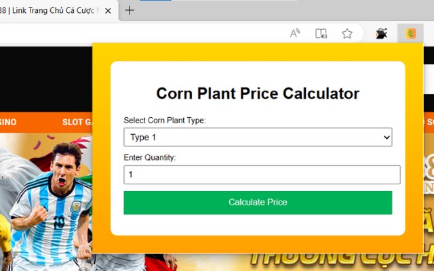The image size is (434, 271).
Task: Click the rightmost orange navbar item
Action: 427,122
